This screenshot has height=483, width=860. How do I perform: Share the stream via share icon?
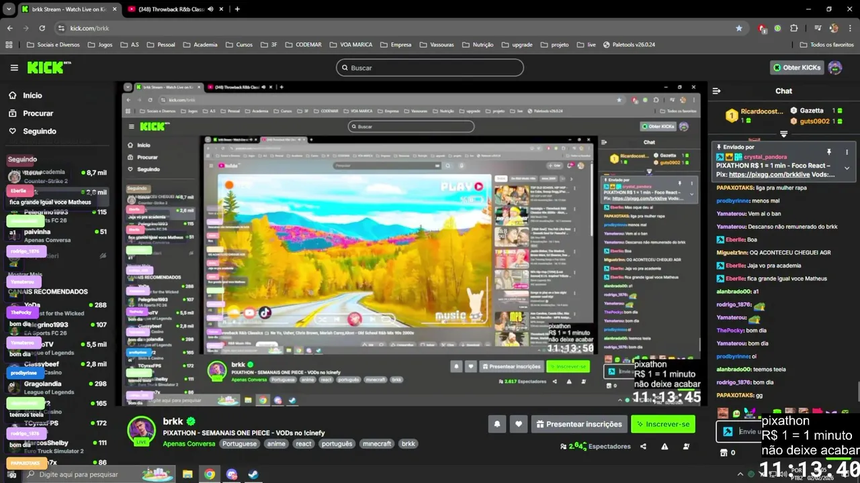644,447
